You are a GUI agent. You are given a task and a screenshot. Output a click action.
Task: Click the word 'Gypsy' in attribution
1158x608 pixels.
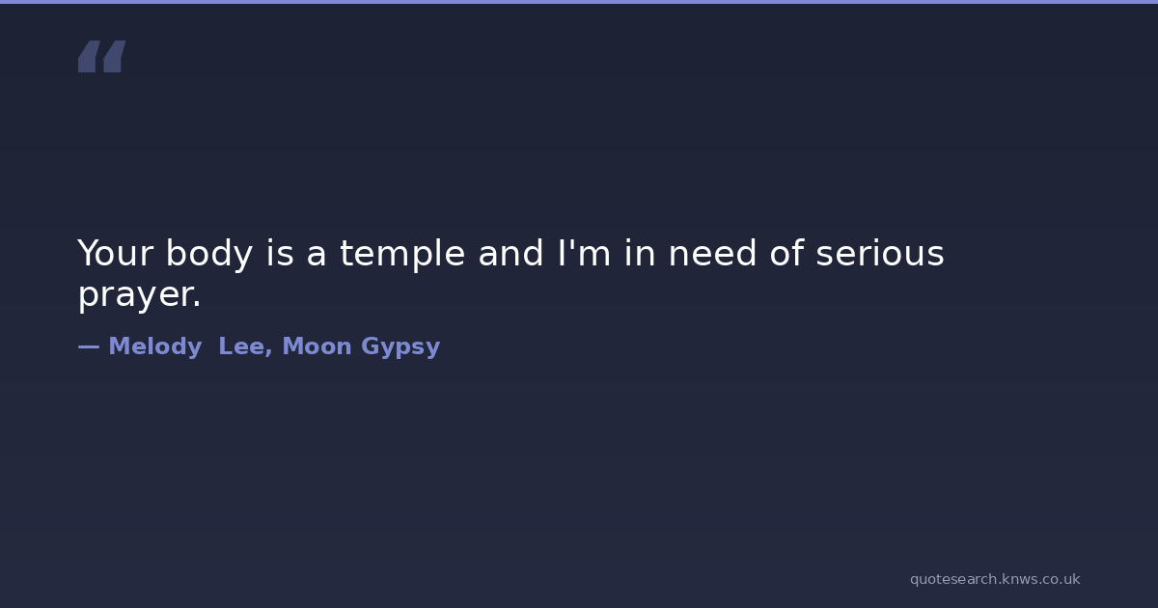400,346
